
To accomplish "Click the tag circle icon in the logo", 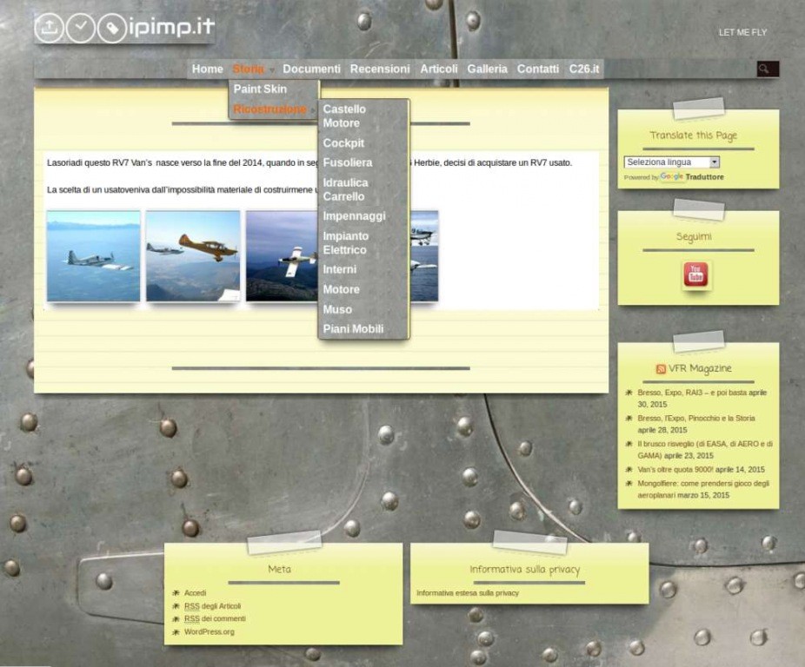I will pyautogui.click(x=111, y=29).
